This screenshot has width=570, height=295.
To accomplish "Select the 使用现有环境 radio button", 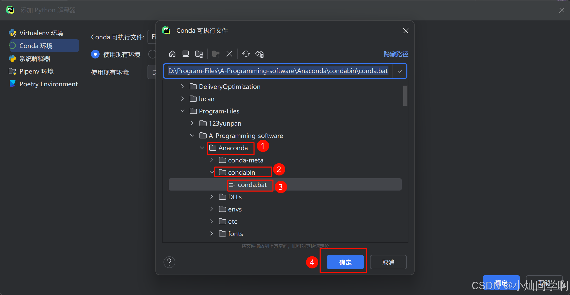I will tap(95, 54).
